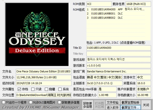Select ROM row 010018E01A99B001 DLC

116,13
